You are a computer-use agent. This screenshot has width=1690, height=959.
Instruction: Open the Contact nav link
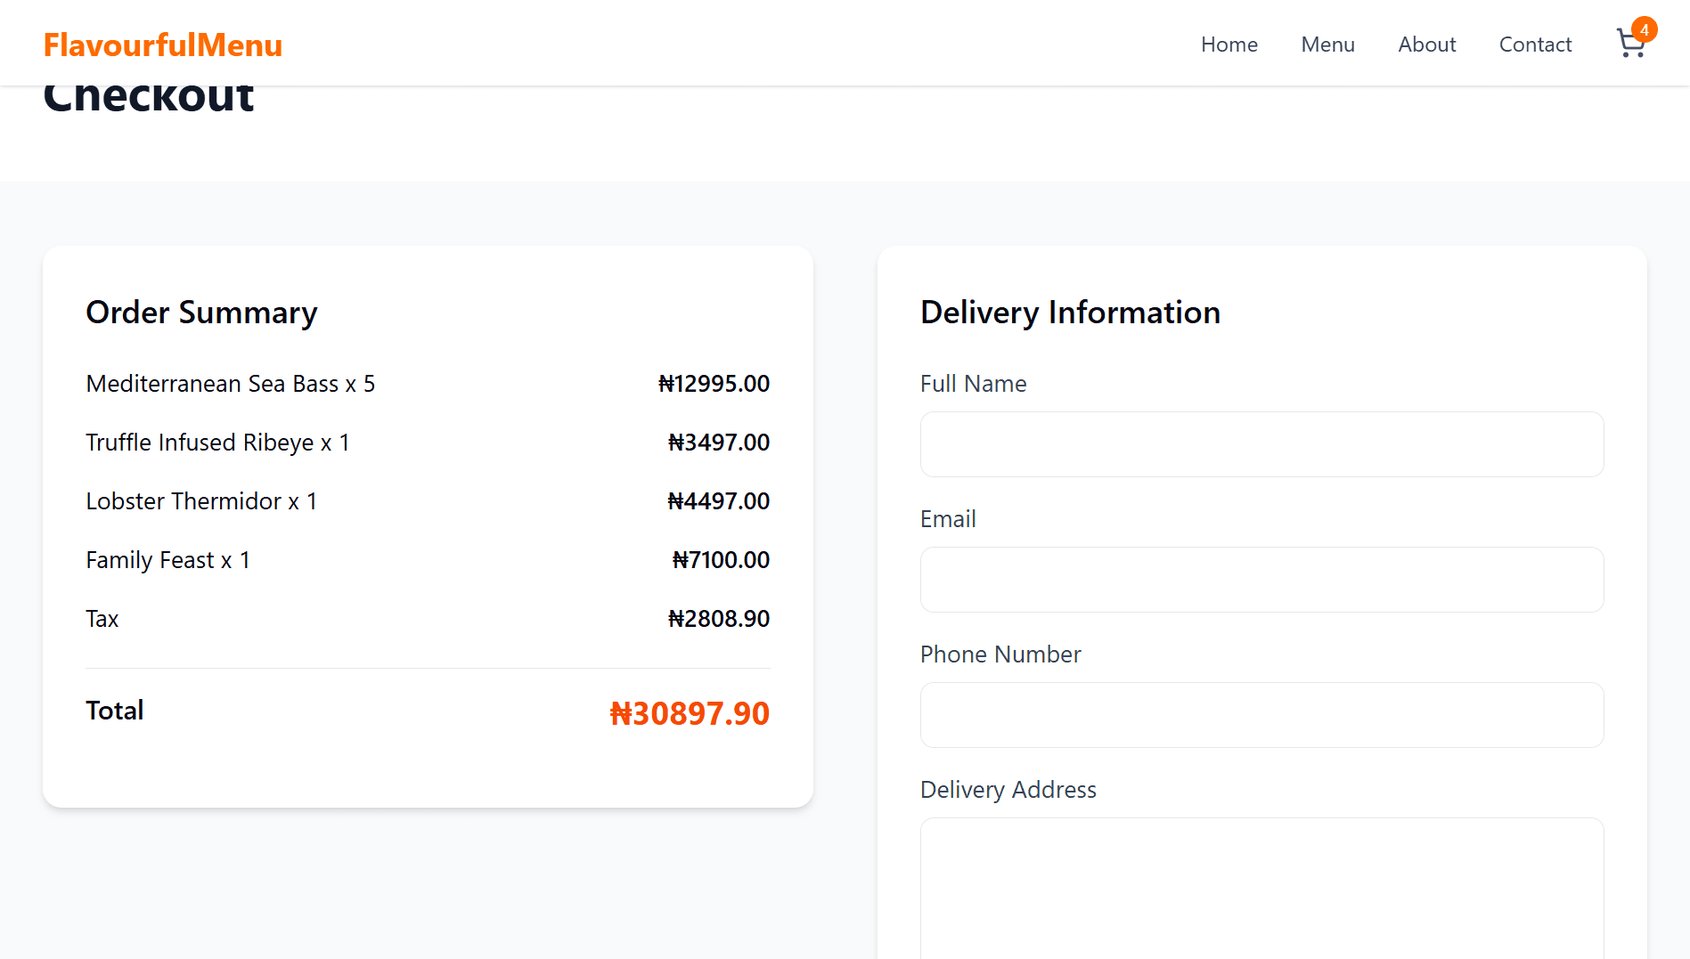click(1535, 45)
